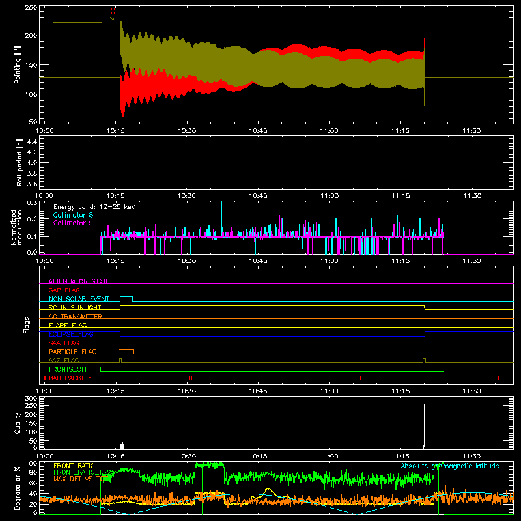Click the 0.3 tick on modulation axis
This screenshot has width=521, height=521.
32,203
